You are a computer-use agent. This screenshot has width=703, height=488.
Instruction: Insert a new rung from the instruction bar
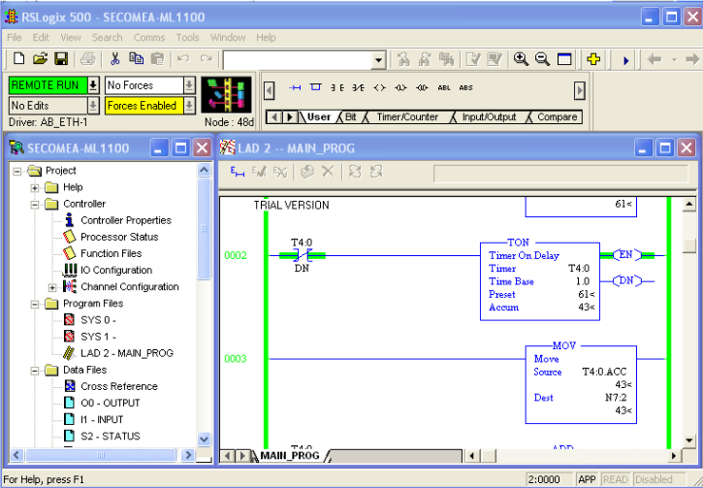295,88
